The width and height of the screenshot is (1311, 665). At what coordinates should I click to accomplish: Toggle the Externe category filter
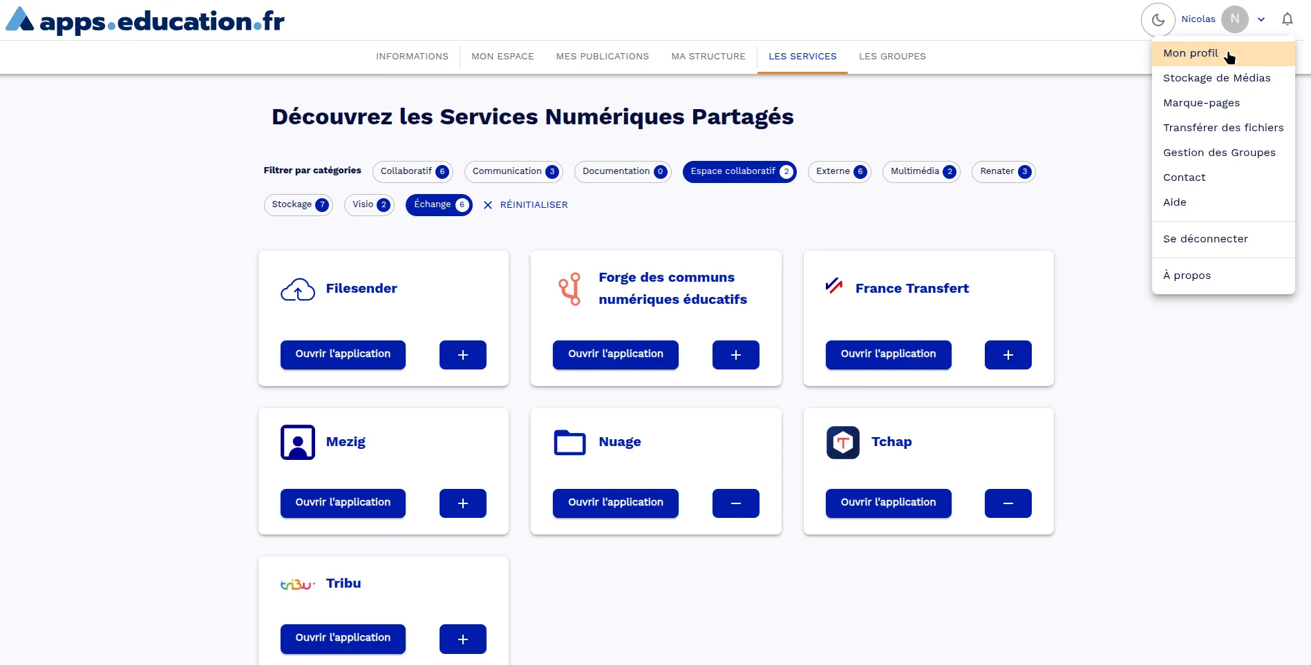pyautogui.click(x=840, y=171)
